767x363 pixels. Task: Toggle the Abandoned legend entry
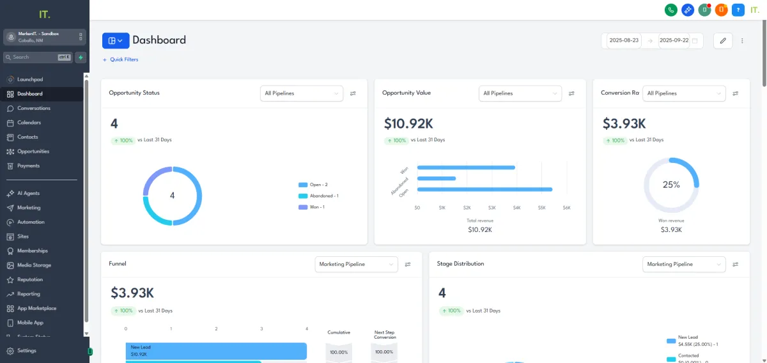(318, 196)
